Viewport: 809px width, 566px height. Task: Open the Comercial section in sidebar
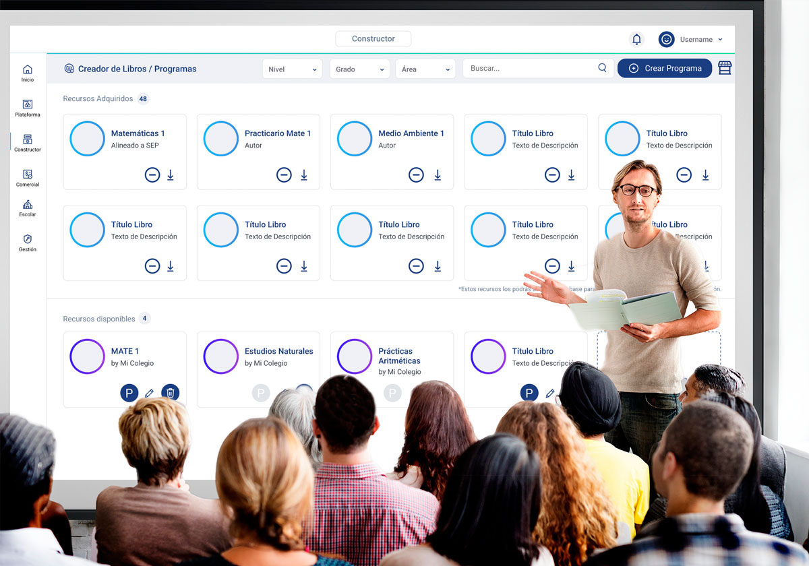click(x=28, y=178)
